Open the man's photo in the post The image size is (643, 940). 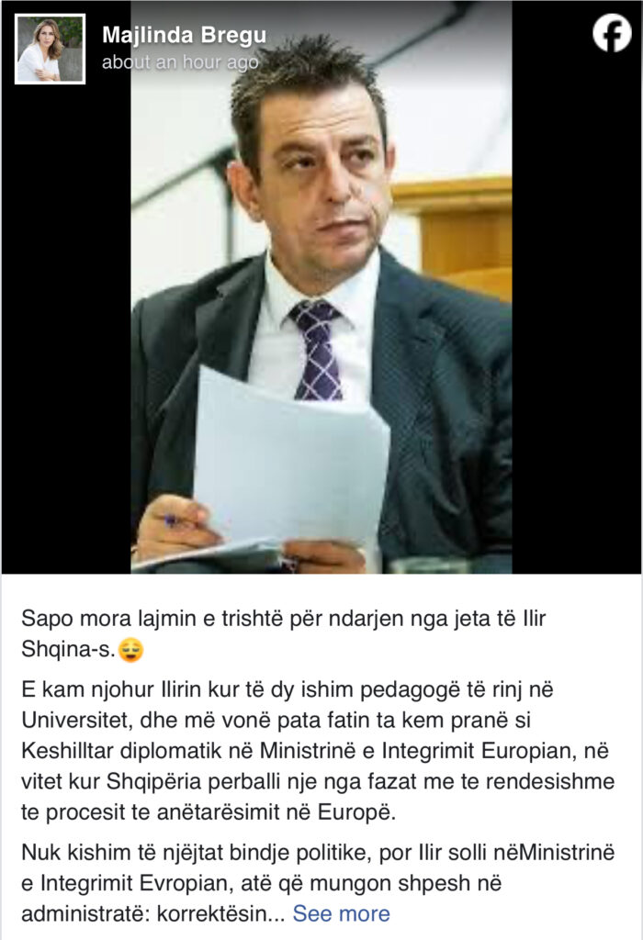321,286
